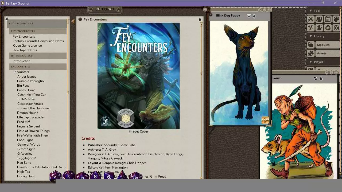Open the color palette tool icon
Image resolution: width=342 pixels, height=192 pixels.
point(336,19)
